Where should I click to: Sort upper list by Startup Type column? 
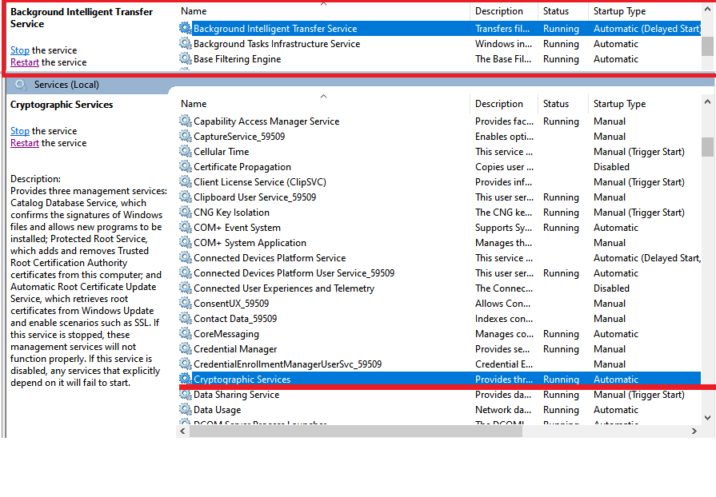645,11
